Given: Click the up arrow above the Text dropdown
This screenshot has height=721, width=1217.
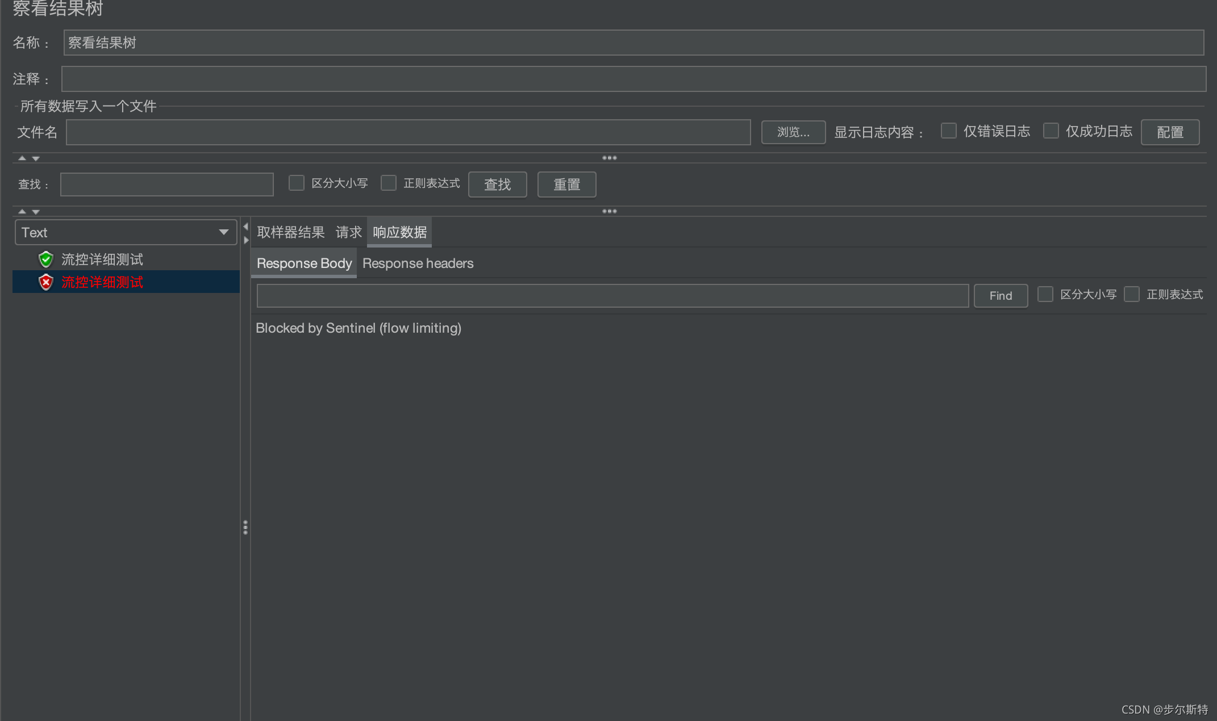Looking at the screenshot, I should click(22, 211).
